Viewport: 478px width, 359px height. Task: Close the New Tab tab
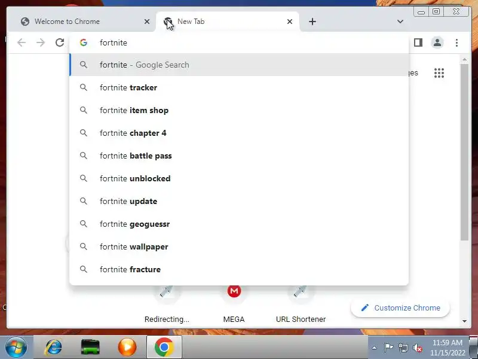[x=290, y=22]
